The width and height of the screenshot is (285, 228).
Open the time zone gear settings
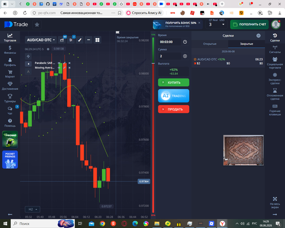pyautogui.click(x=48, y=49)
